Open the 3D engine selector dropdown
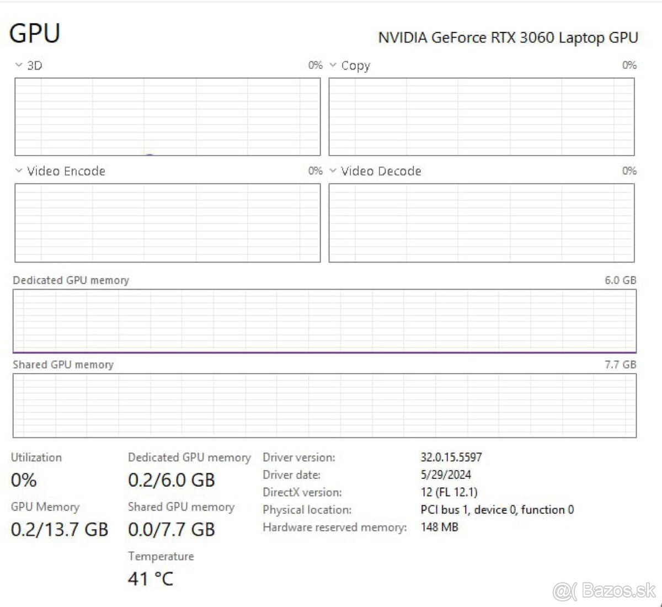 18,65
